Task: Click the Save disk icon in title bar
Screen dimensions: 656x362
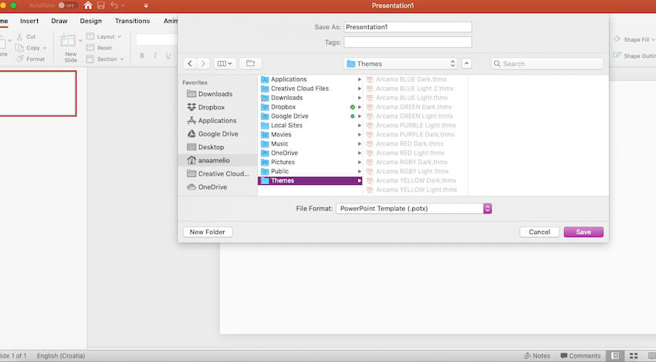Action: (x=100, y=5)
